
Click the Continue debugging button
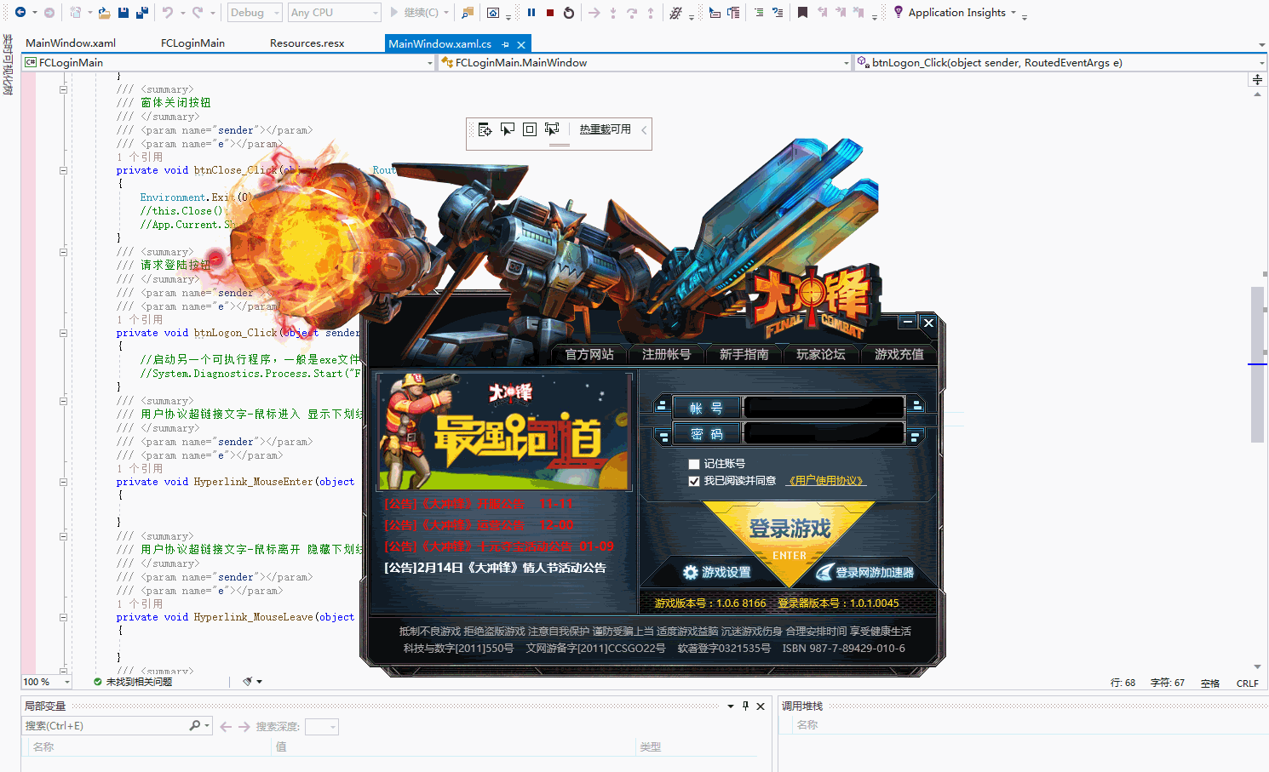click(x=414, y=13)
